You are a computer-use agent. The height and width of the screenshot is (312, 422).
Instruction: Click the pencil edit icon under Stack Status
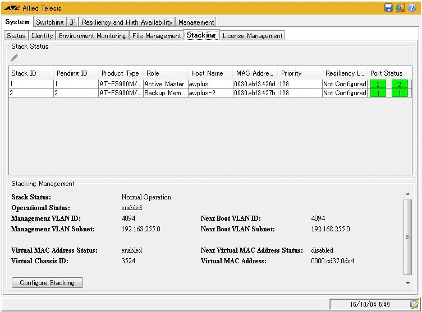[x=14, y=58]
